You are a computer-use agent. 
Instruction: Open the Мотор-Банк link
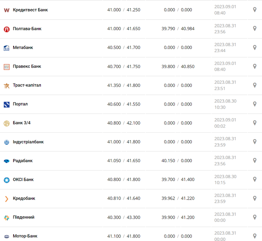pos(25,236)
